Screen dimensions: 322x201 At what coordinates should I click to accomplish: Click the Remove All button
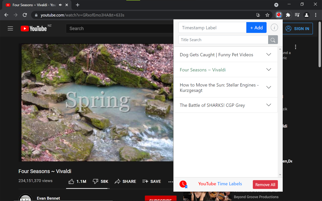click(265, 185)
